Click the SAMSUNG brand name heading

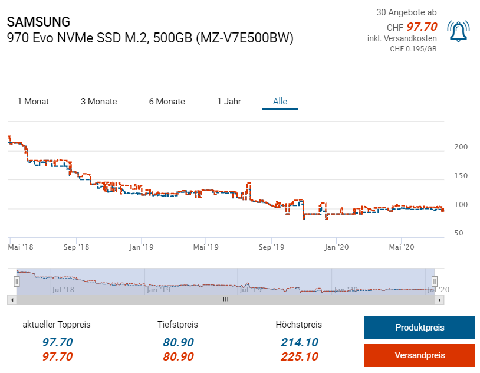(x=38, y=22)
